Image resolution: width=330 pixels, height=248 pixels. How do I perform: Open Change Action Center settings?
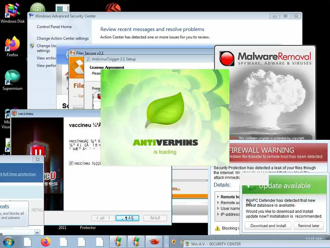click(63, 38)
